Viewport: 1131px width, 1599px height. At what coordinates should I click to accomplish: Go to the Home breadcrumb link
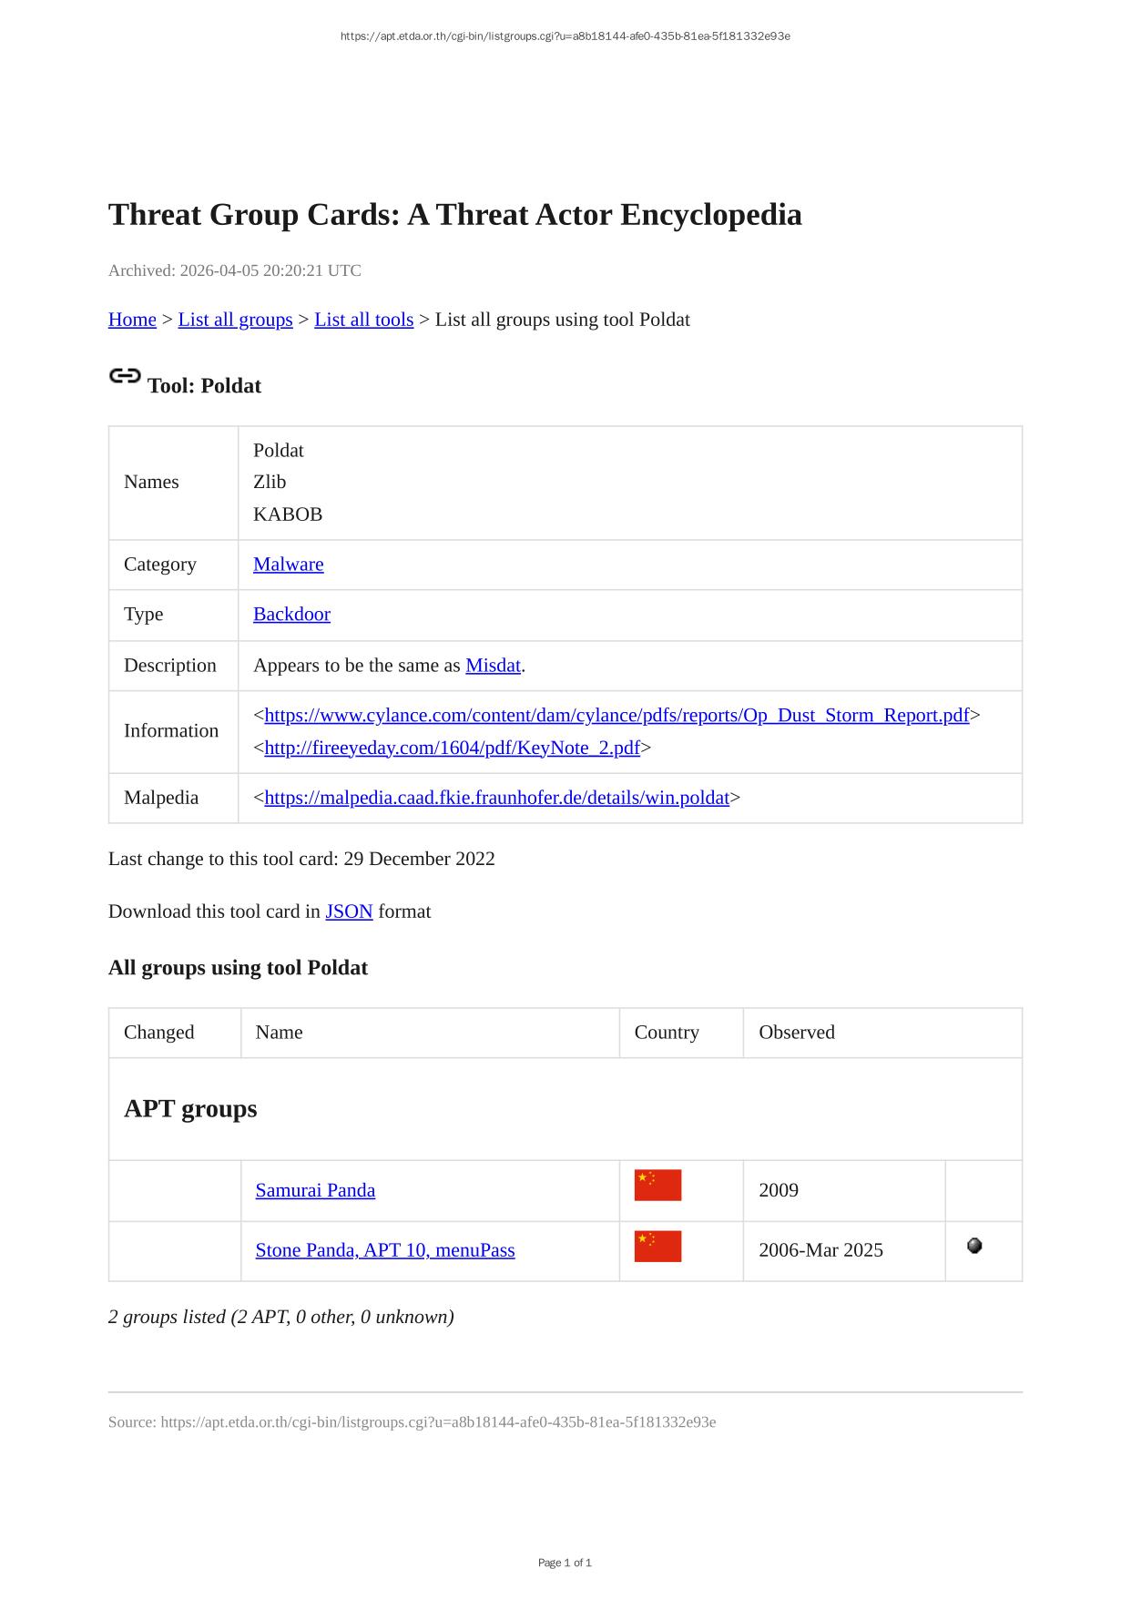(132, 320)
